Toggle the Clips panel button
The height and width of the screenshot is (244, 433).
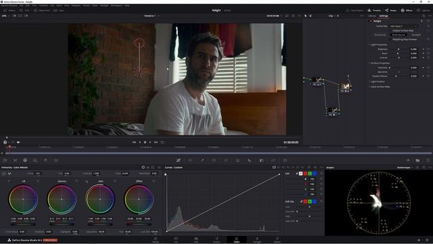coord(59,11)
